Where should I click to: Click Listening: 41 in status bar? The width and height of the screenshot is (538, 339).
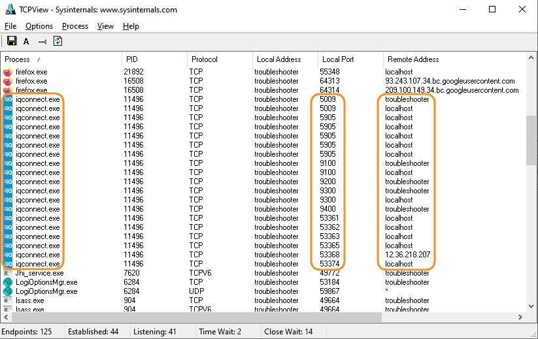155,332
